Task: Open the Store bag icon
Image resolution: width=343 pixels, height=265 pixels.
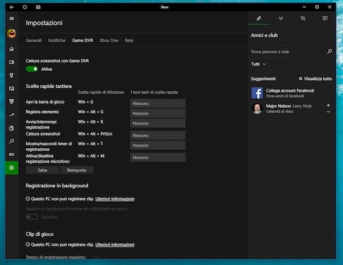Action: (x=12, y=128)
